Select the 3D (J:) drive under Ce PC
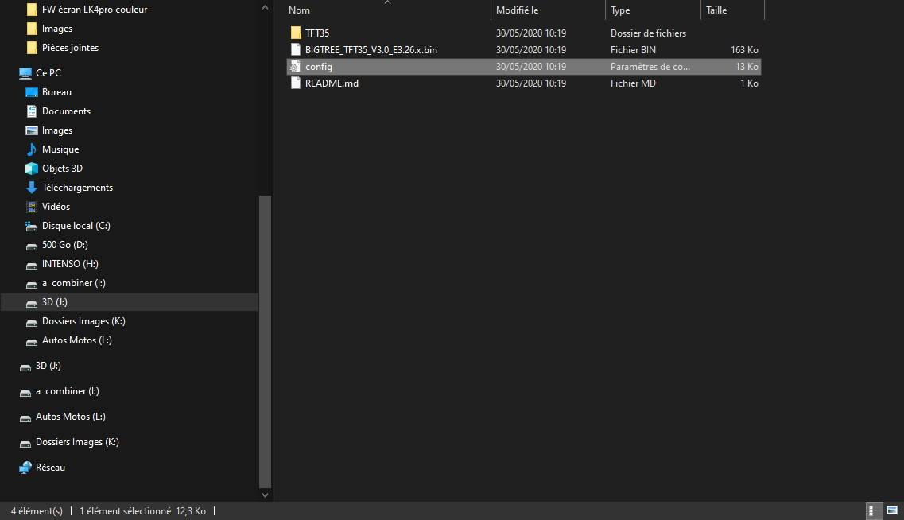This screenshot has width=904, height=520. coord(129,302)
